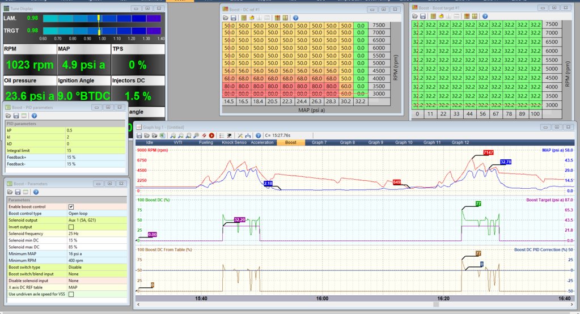Save the graph log with the disk icon
580x314 pixels.
139,135
